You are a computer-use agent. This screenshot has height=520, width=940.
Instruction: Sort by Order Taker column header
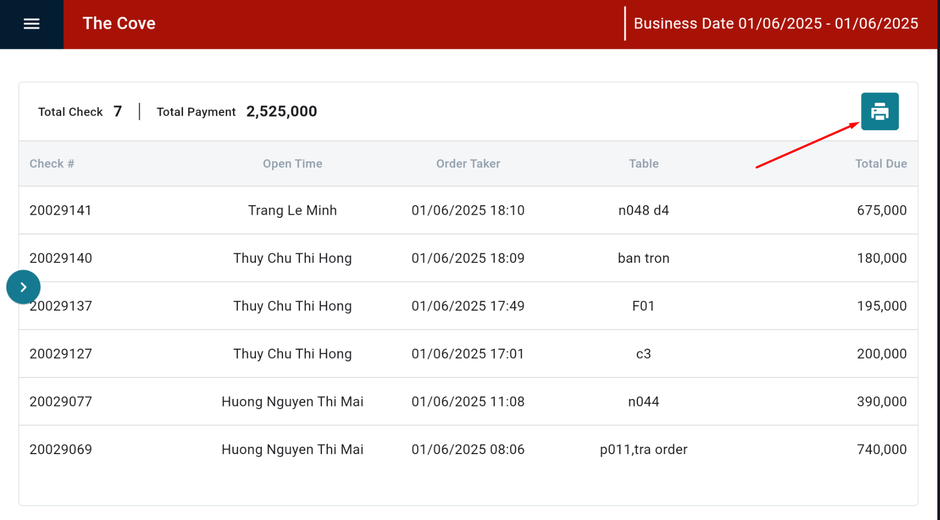[x=468, y=164]
